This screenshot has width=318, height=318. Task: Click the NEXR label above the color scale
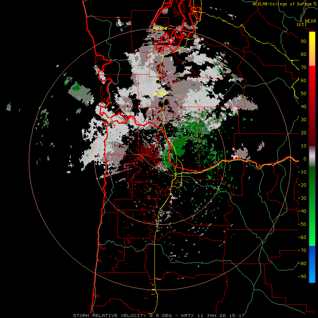(310, 21)
